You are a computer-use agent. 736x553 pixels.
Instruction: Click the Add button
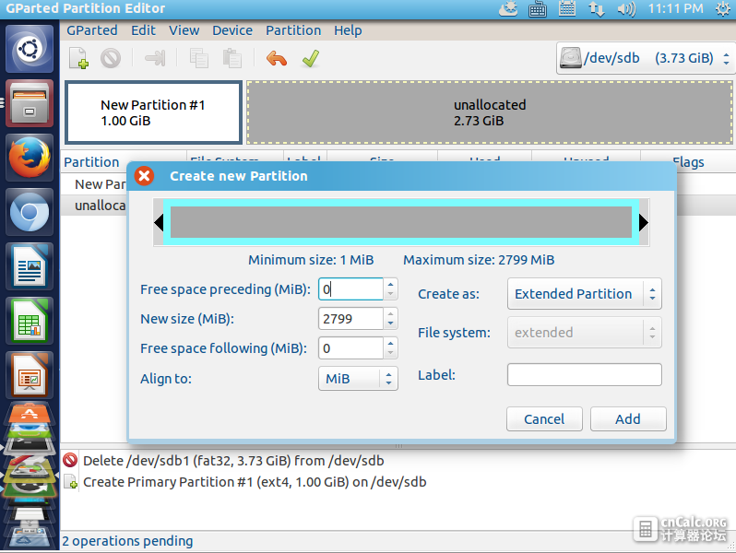[x=628, y=418]
